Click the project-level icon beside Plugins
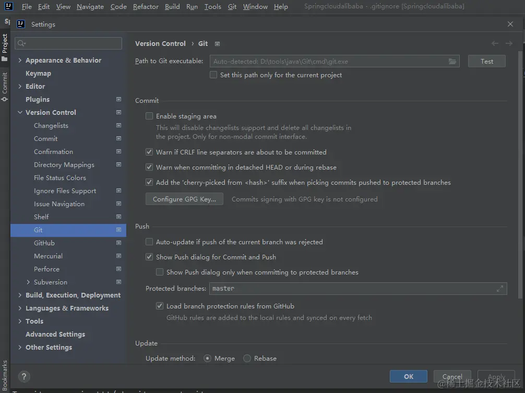 pos(118,99)
